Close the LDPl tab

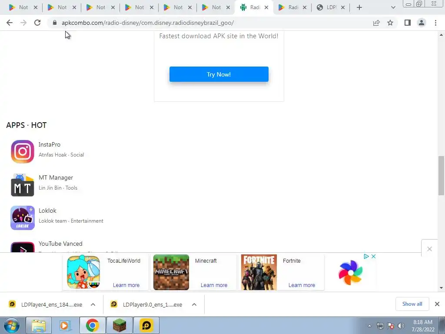click(343, 7)
